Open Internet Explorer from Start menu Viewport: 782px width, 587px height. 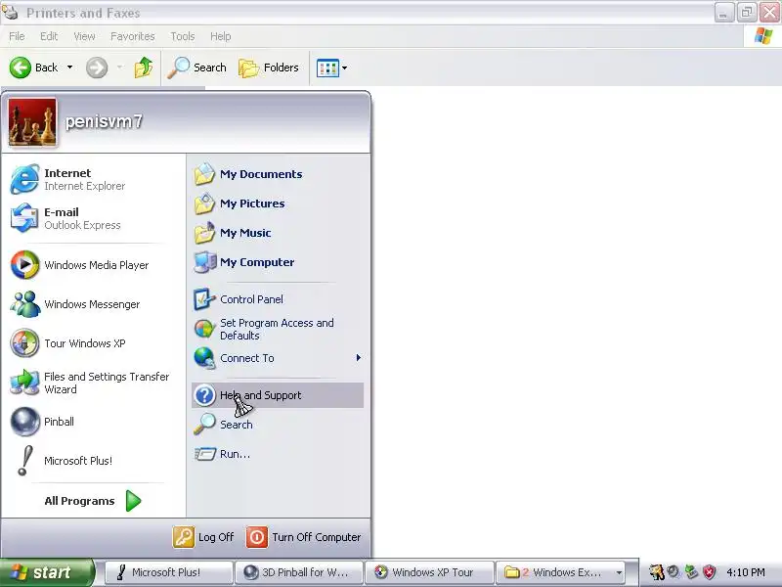(x=93, y=179)
